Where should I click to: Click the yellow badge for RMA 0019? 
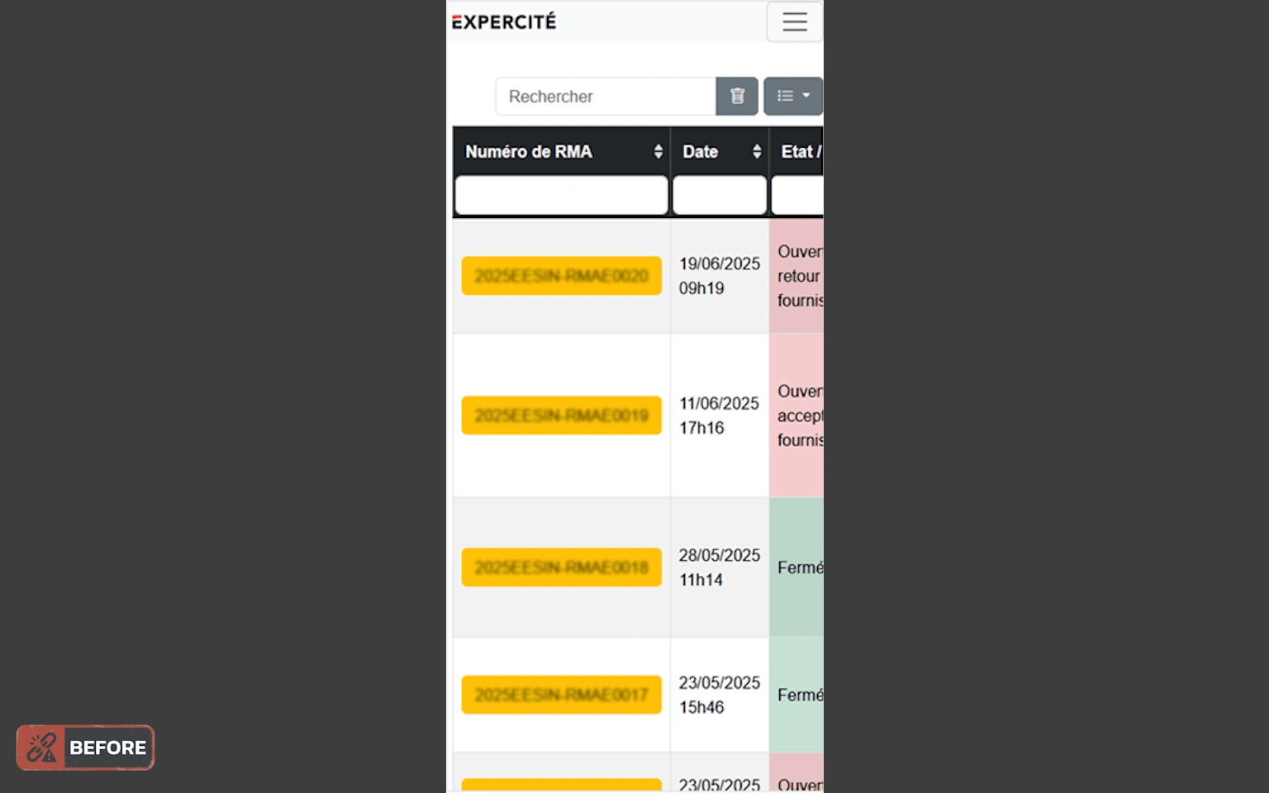561,415
